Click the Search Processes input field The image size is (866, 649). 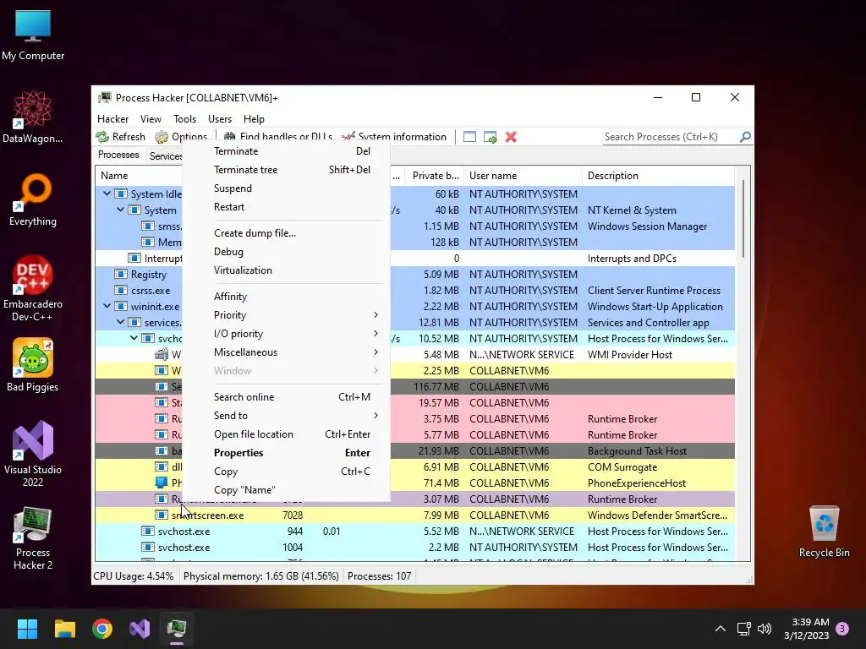point(670,136)
